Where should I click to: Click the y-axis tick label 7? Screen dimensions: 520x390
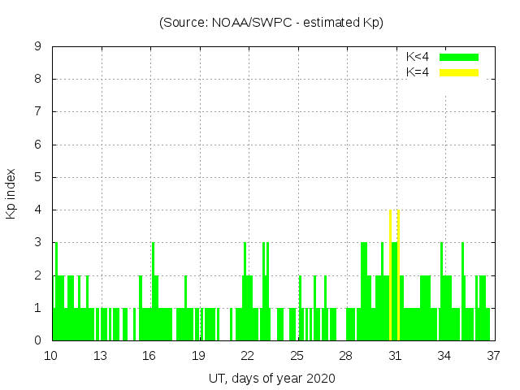pos(37,112)
